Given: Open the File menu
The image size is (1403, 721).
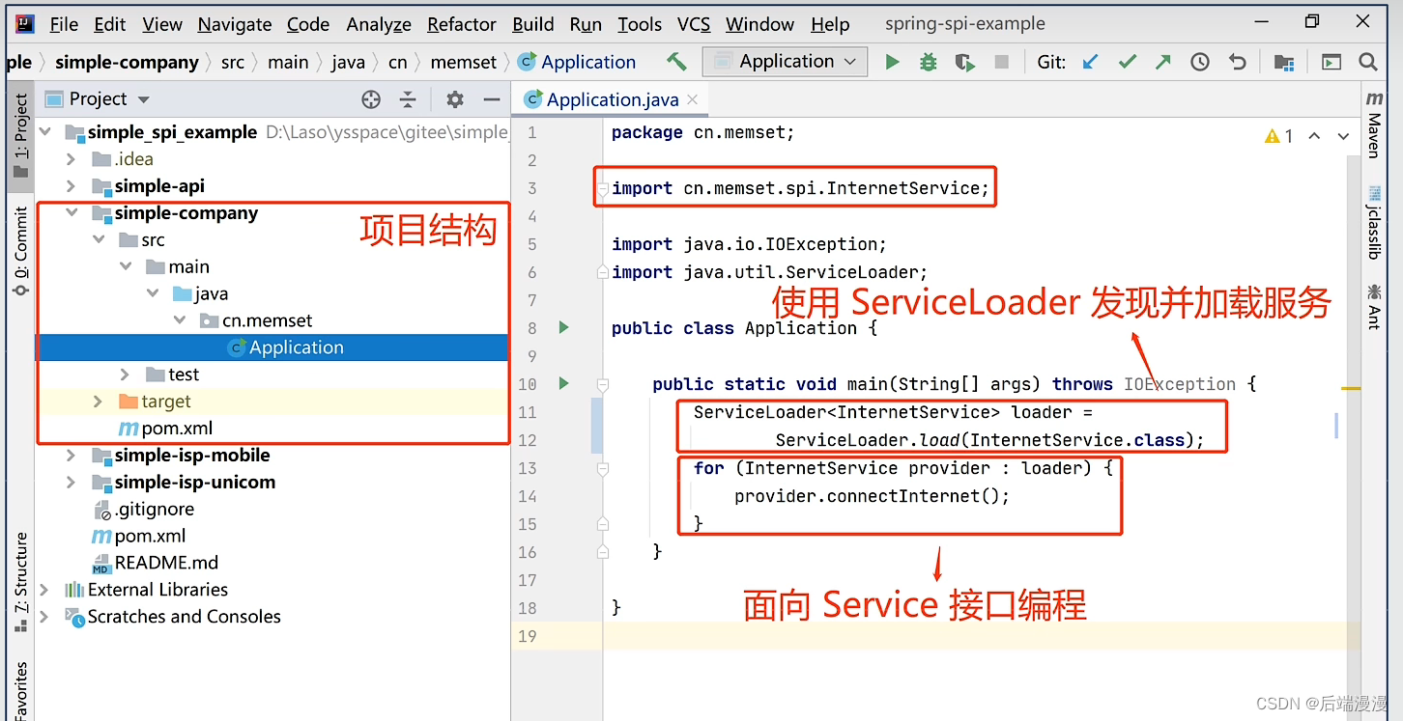Looking at the screenshot, I should pyautogui.click(x=64, y=24).
